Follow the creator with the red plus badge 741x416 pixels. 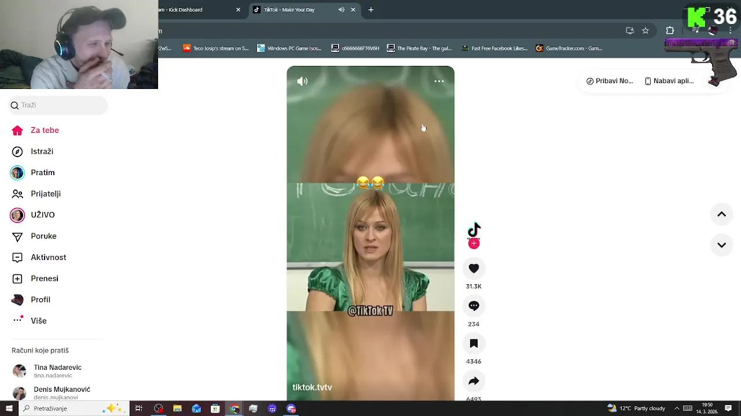[474, 244]
